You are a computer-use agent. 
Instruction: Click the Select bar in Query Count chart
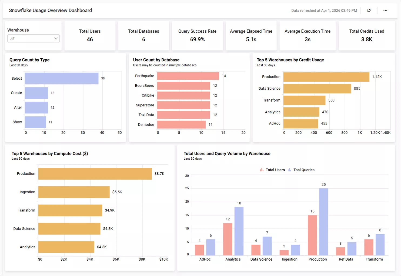(62, 78)
